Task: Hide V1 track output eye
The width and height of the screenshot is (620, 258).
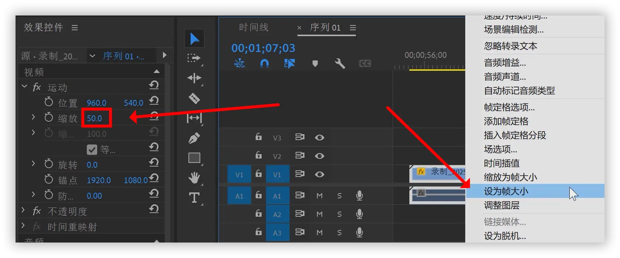Action: click(x=320, y=174)
